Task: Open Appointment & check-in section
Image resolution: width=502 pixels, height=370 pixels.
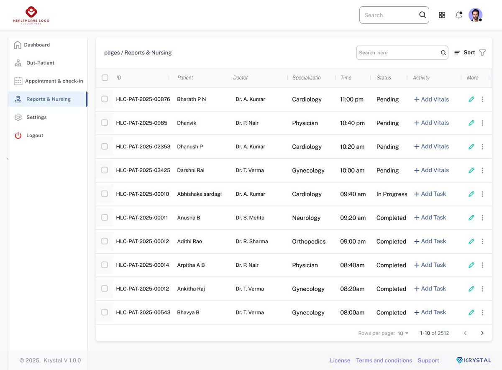Action: pos(48,81)
